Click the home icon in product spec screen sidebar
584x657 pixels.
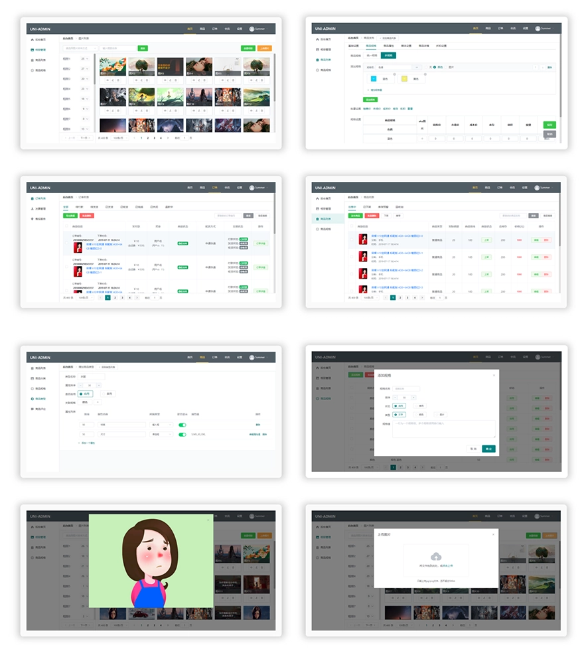coord(317,39)
